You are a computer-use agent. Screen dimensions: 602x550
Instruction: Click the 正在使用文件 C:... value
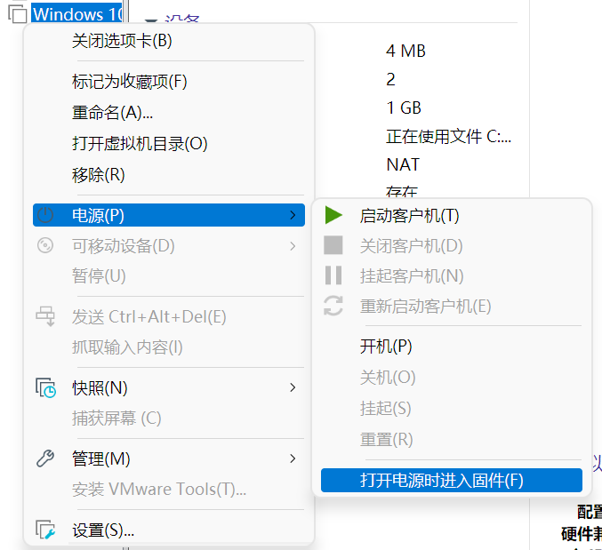(448, 136)
